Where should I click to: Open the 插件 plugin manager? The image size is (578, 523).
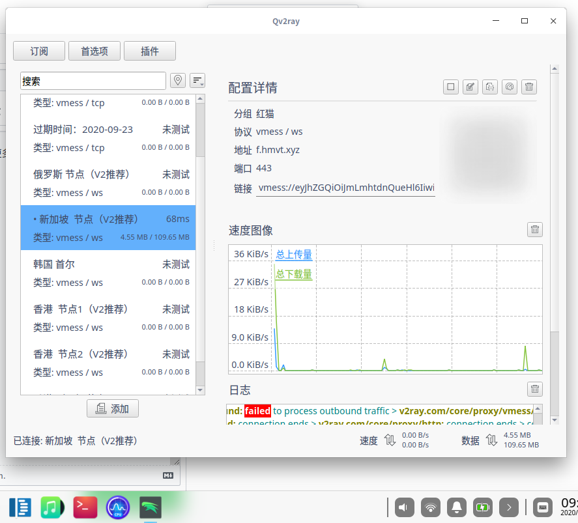pyautogui.click(x=149, y=50)
